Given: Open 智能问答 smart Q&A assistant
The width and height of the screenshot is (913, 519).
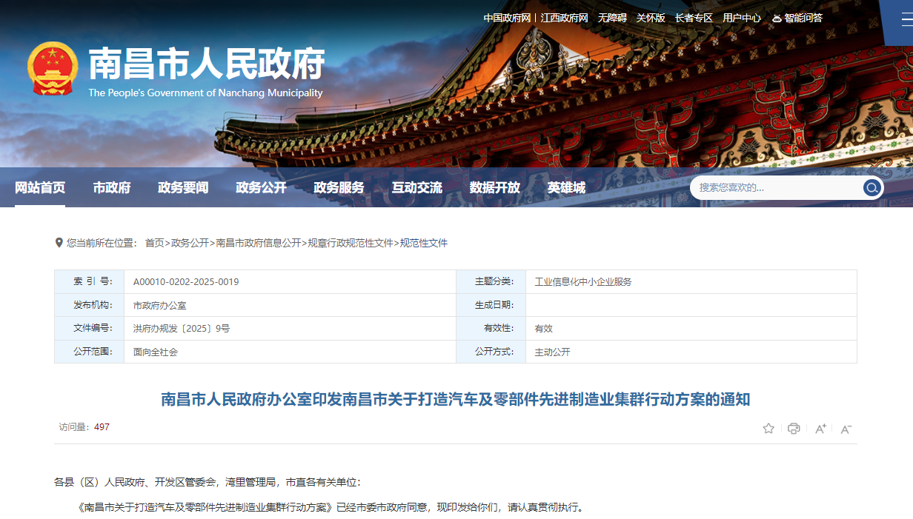Looking at the screenshot, I should pos(797,18).
